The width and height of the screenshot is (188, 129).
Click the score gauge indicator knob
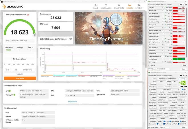tap(34, 35)
